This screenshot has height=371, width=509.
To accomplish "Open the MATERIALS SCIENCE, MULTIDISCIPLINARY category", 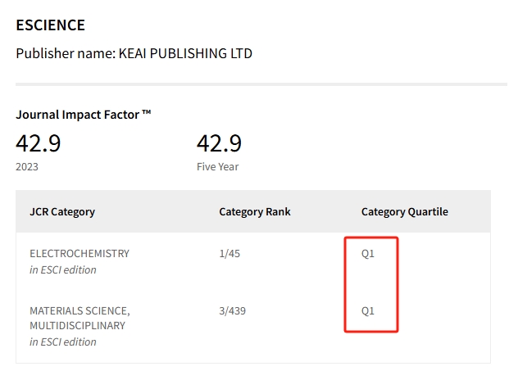I will 80,318.
